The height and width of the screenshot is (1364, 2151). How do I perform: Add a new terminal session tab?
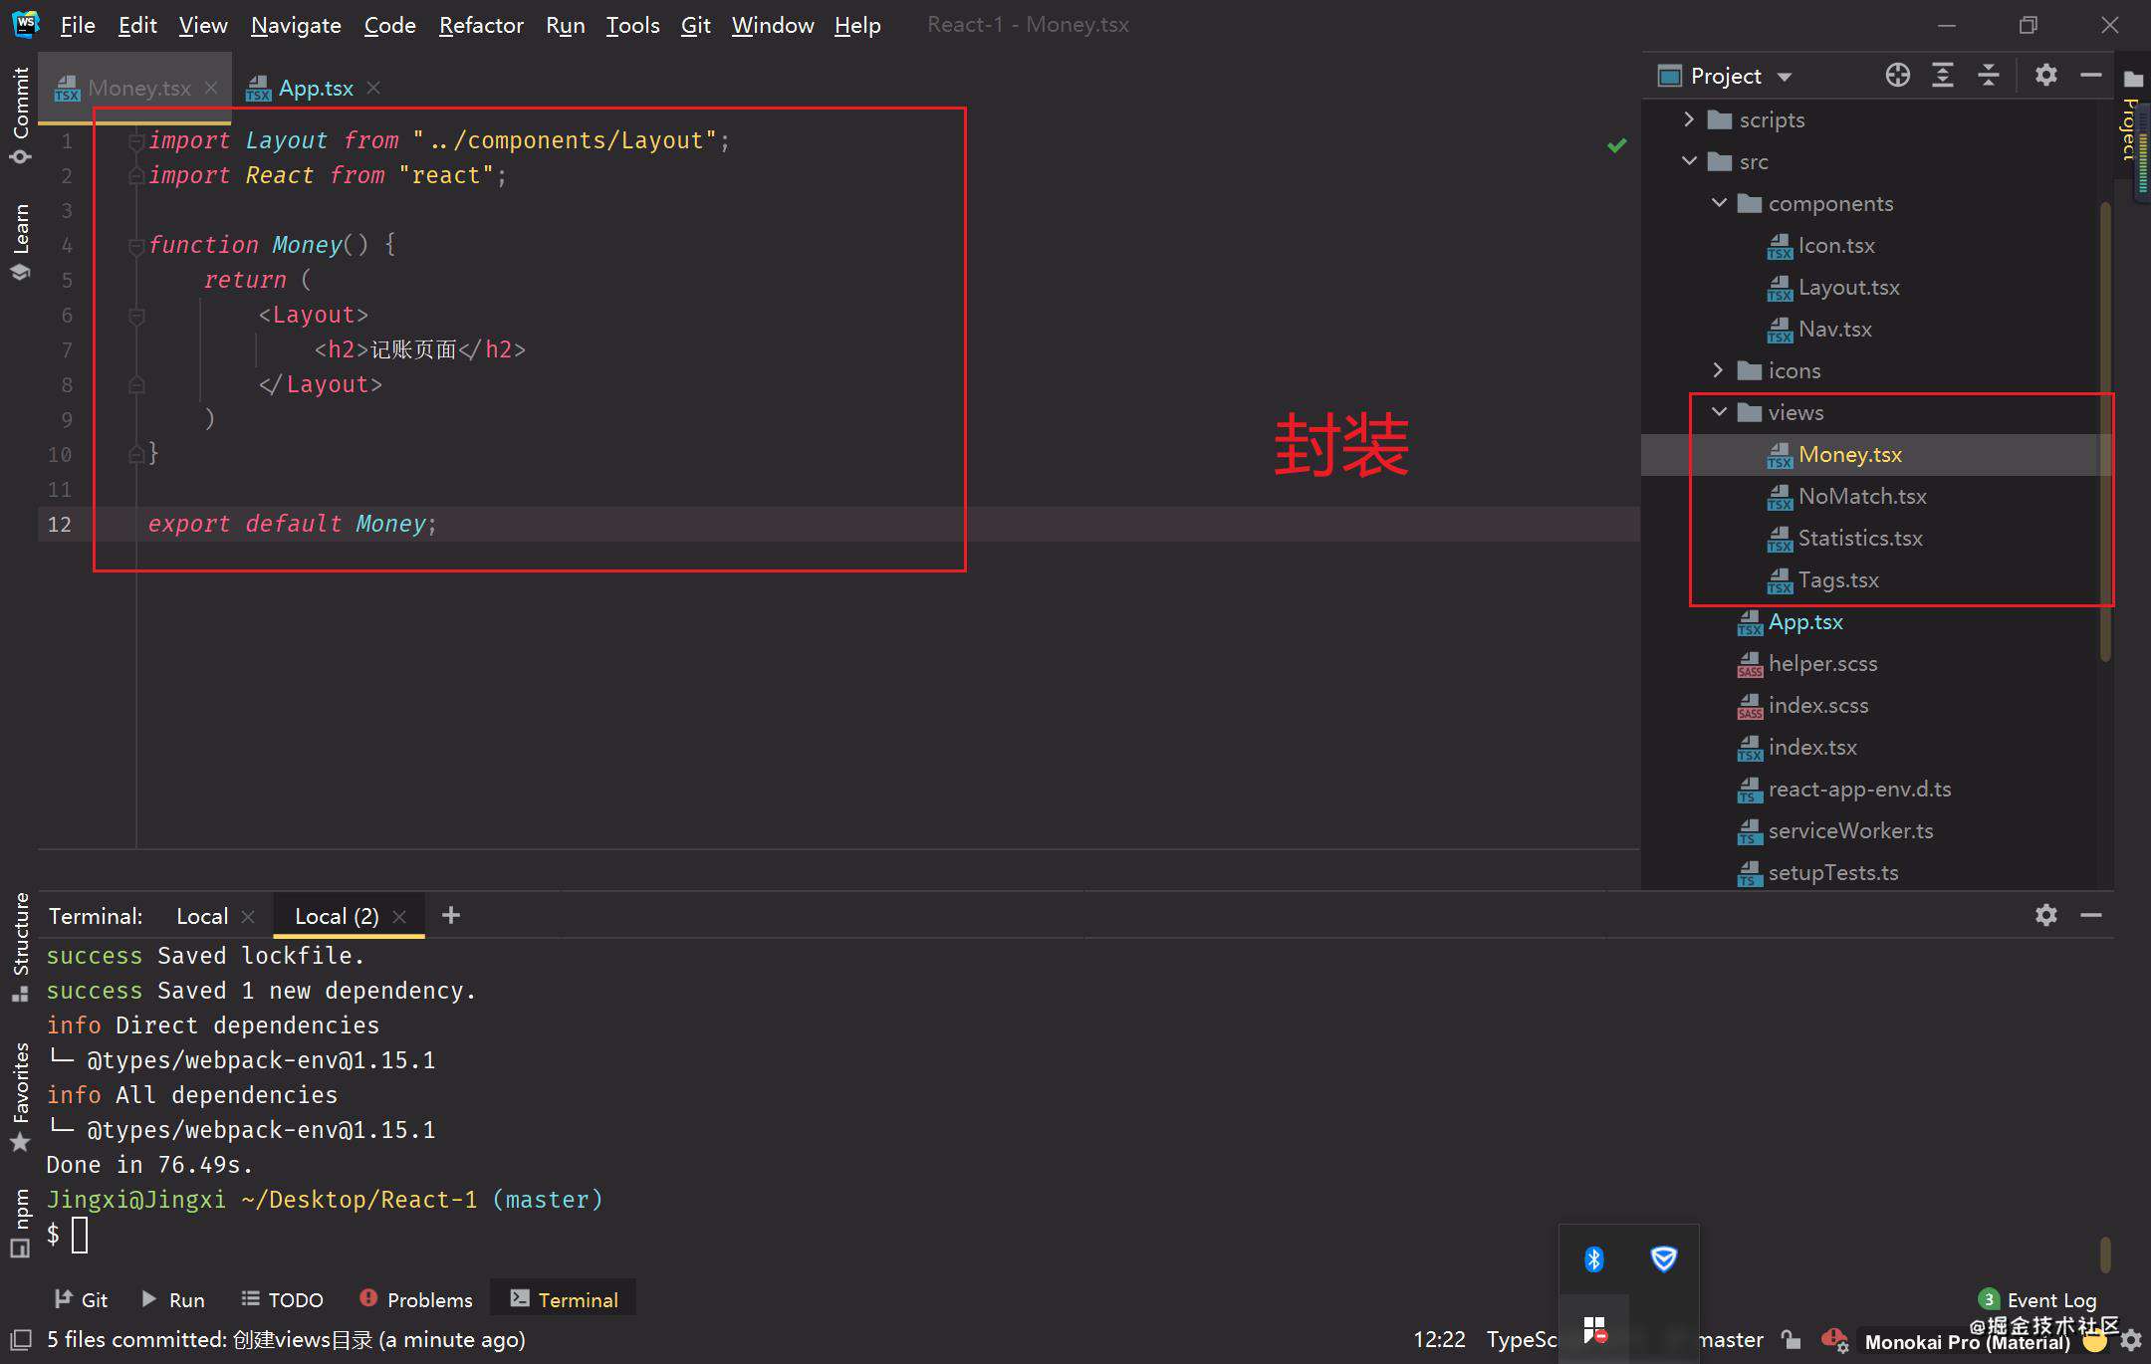point(451,915)
